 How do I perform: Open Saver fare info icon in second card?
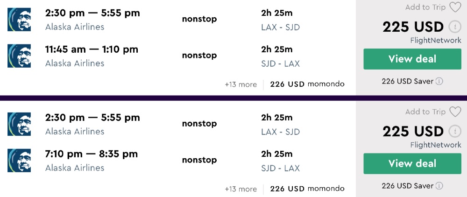tap(439, 186)
